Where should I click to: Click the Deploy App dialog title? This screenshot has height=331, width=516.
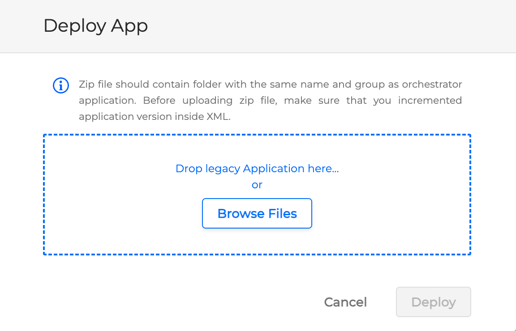tap(95, 26)
